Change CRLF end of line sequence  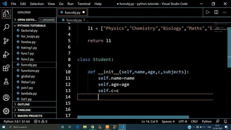tap(194, 121)
